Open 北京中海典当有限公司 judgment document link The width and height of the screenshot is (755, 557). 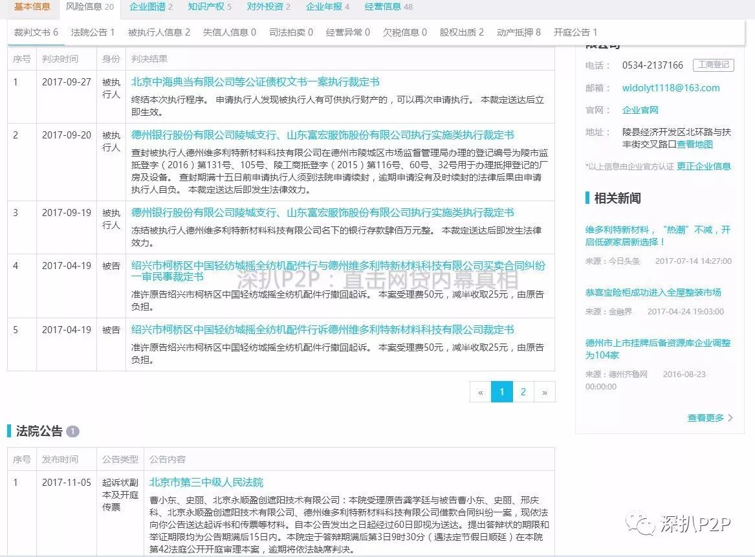(255, 82)
